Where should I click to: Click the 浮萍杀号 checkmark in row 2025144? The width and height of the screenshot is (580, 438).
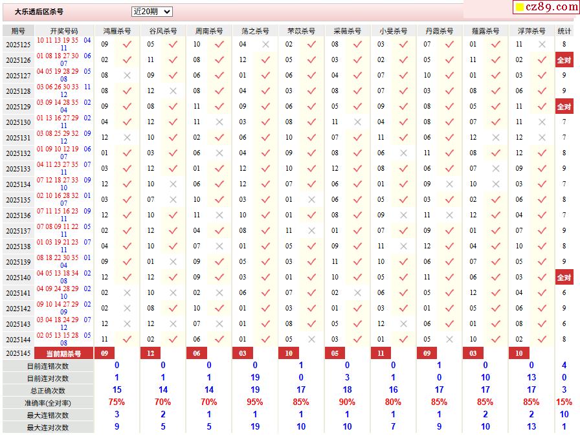[542, 340]
